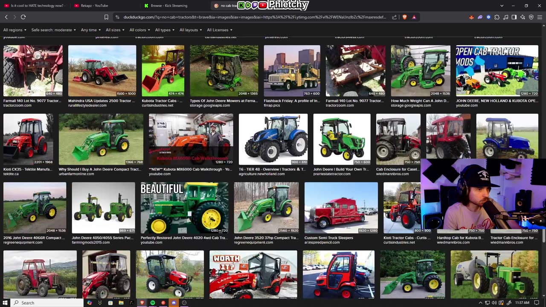Click 'John Deere 3520 37hp Compact Tra...' title
Viewport: 546px width, 307px height.
[x=266, y=238]
